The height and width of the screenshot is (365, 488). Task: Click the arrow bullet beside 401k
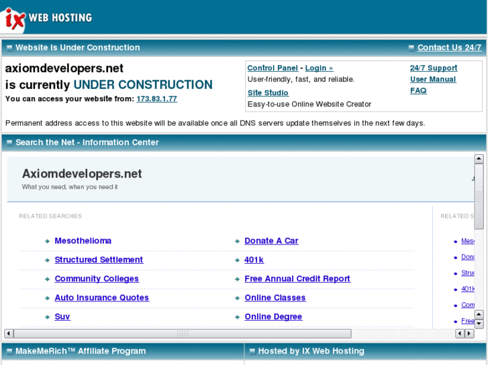pos(237,260)
